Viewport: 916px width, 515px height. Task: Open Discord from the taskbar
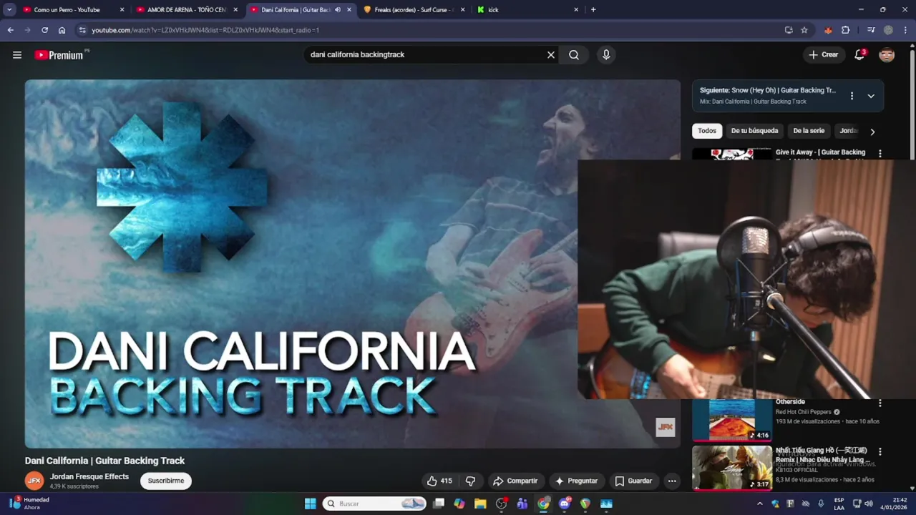[x=565, y=504]
